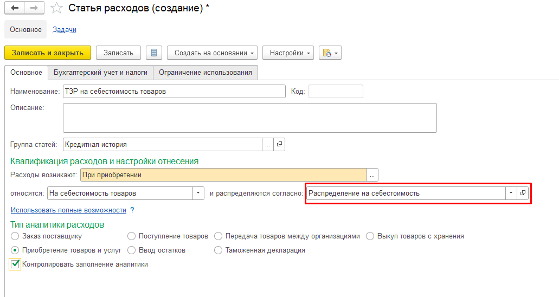Add form to favorites with star icon
The height and width of the screenshot is (297, 559).
pos(56,8)
